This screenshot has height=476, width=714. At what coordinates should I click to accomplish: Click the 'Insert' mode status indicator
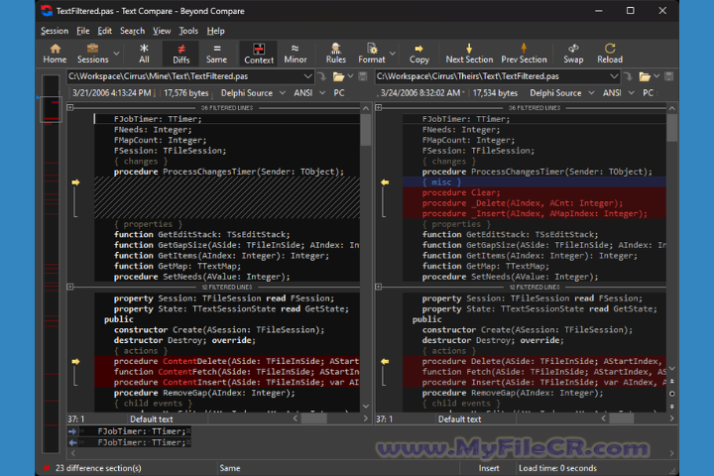coord(489,468)
